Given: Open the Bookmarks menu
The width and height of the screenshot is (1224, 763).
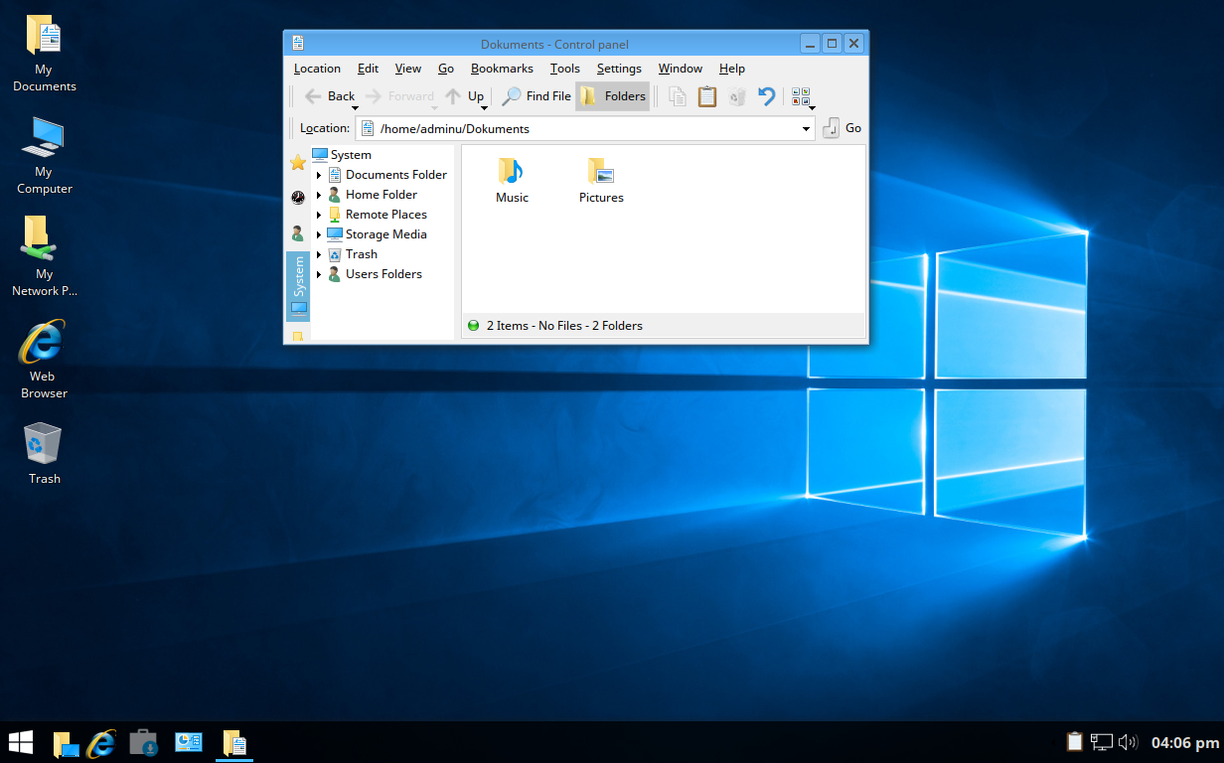Looking at the screenshot, I should (502, 69).
